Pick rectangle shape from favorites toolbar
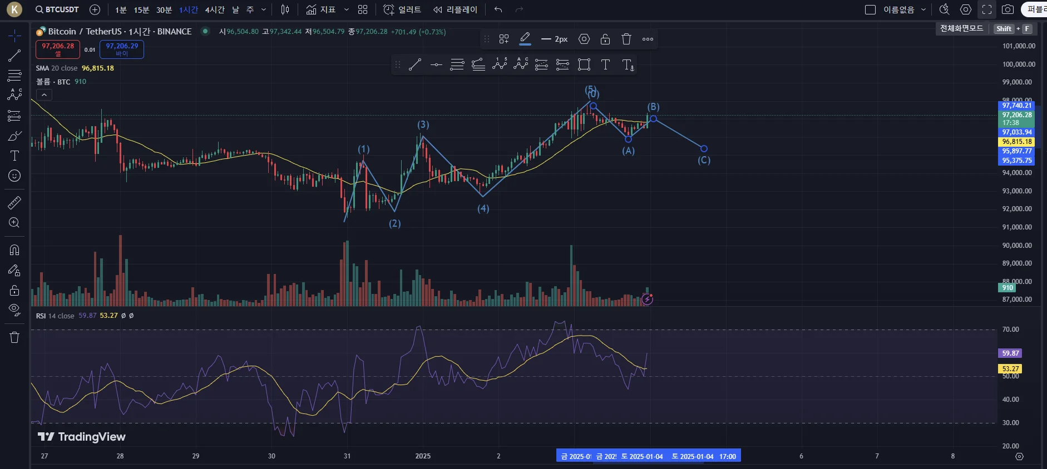This screenshot has width=1047, height=469. tap(584, 65)
